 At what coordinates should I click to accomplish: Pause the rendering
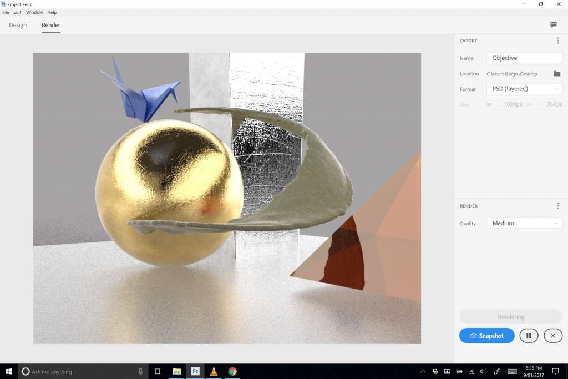point(529,336)
